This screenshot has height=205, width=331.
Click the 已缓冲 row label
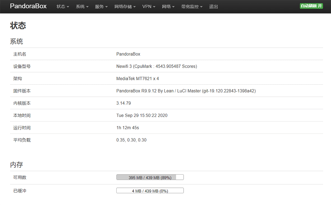20,191
